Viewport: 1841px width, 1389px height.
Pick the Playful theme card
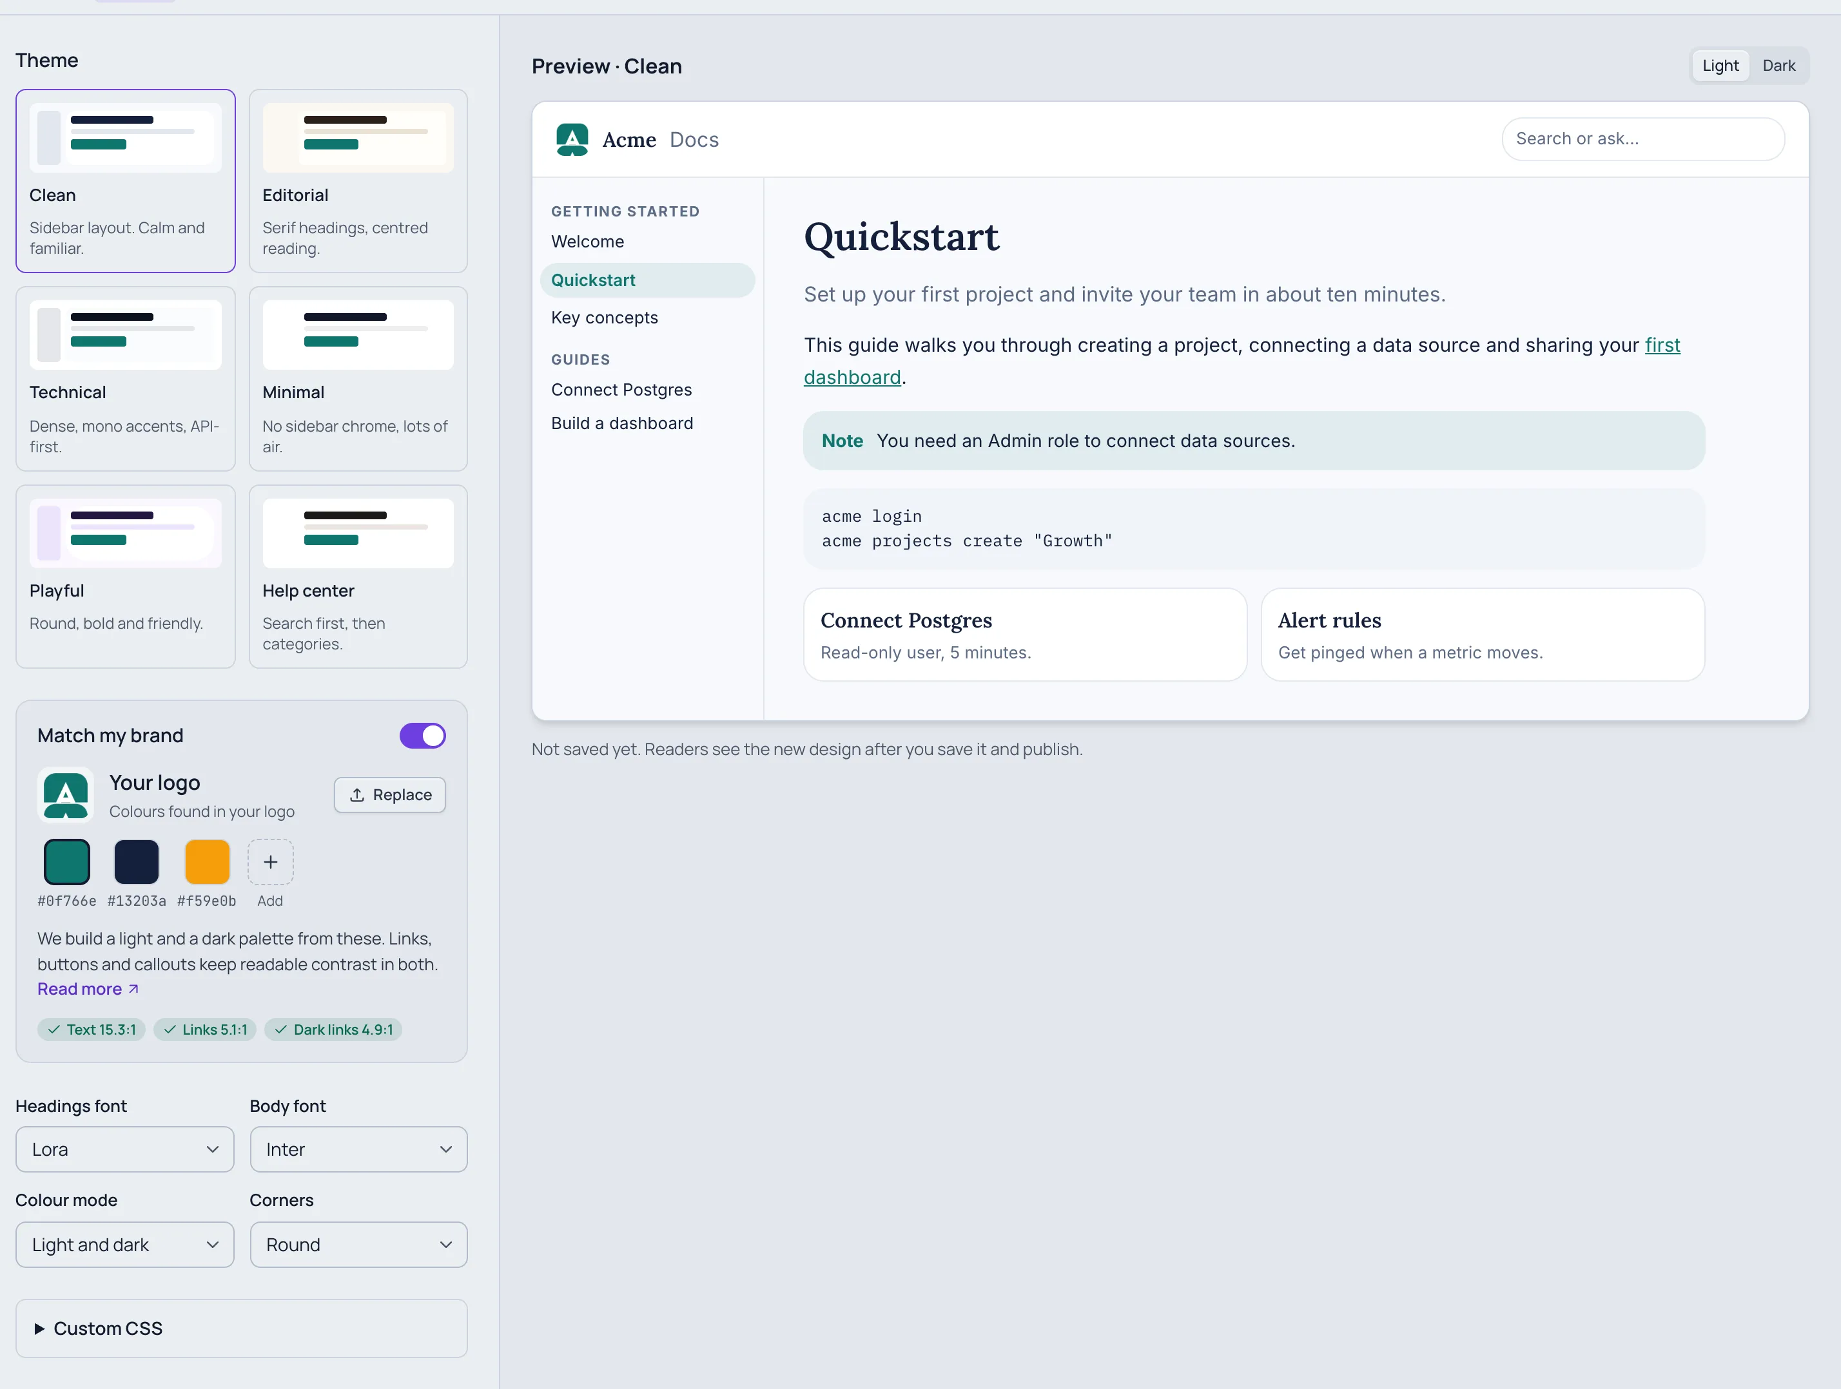[x=126, y=577]
